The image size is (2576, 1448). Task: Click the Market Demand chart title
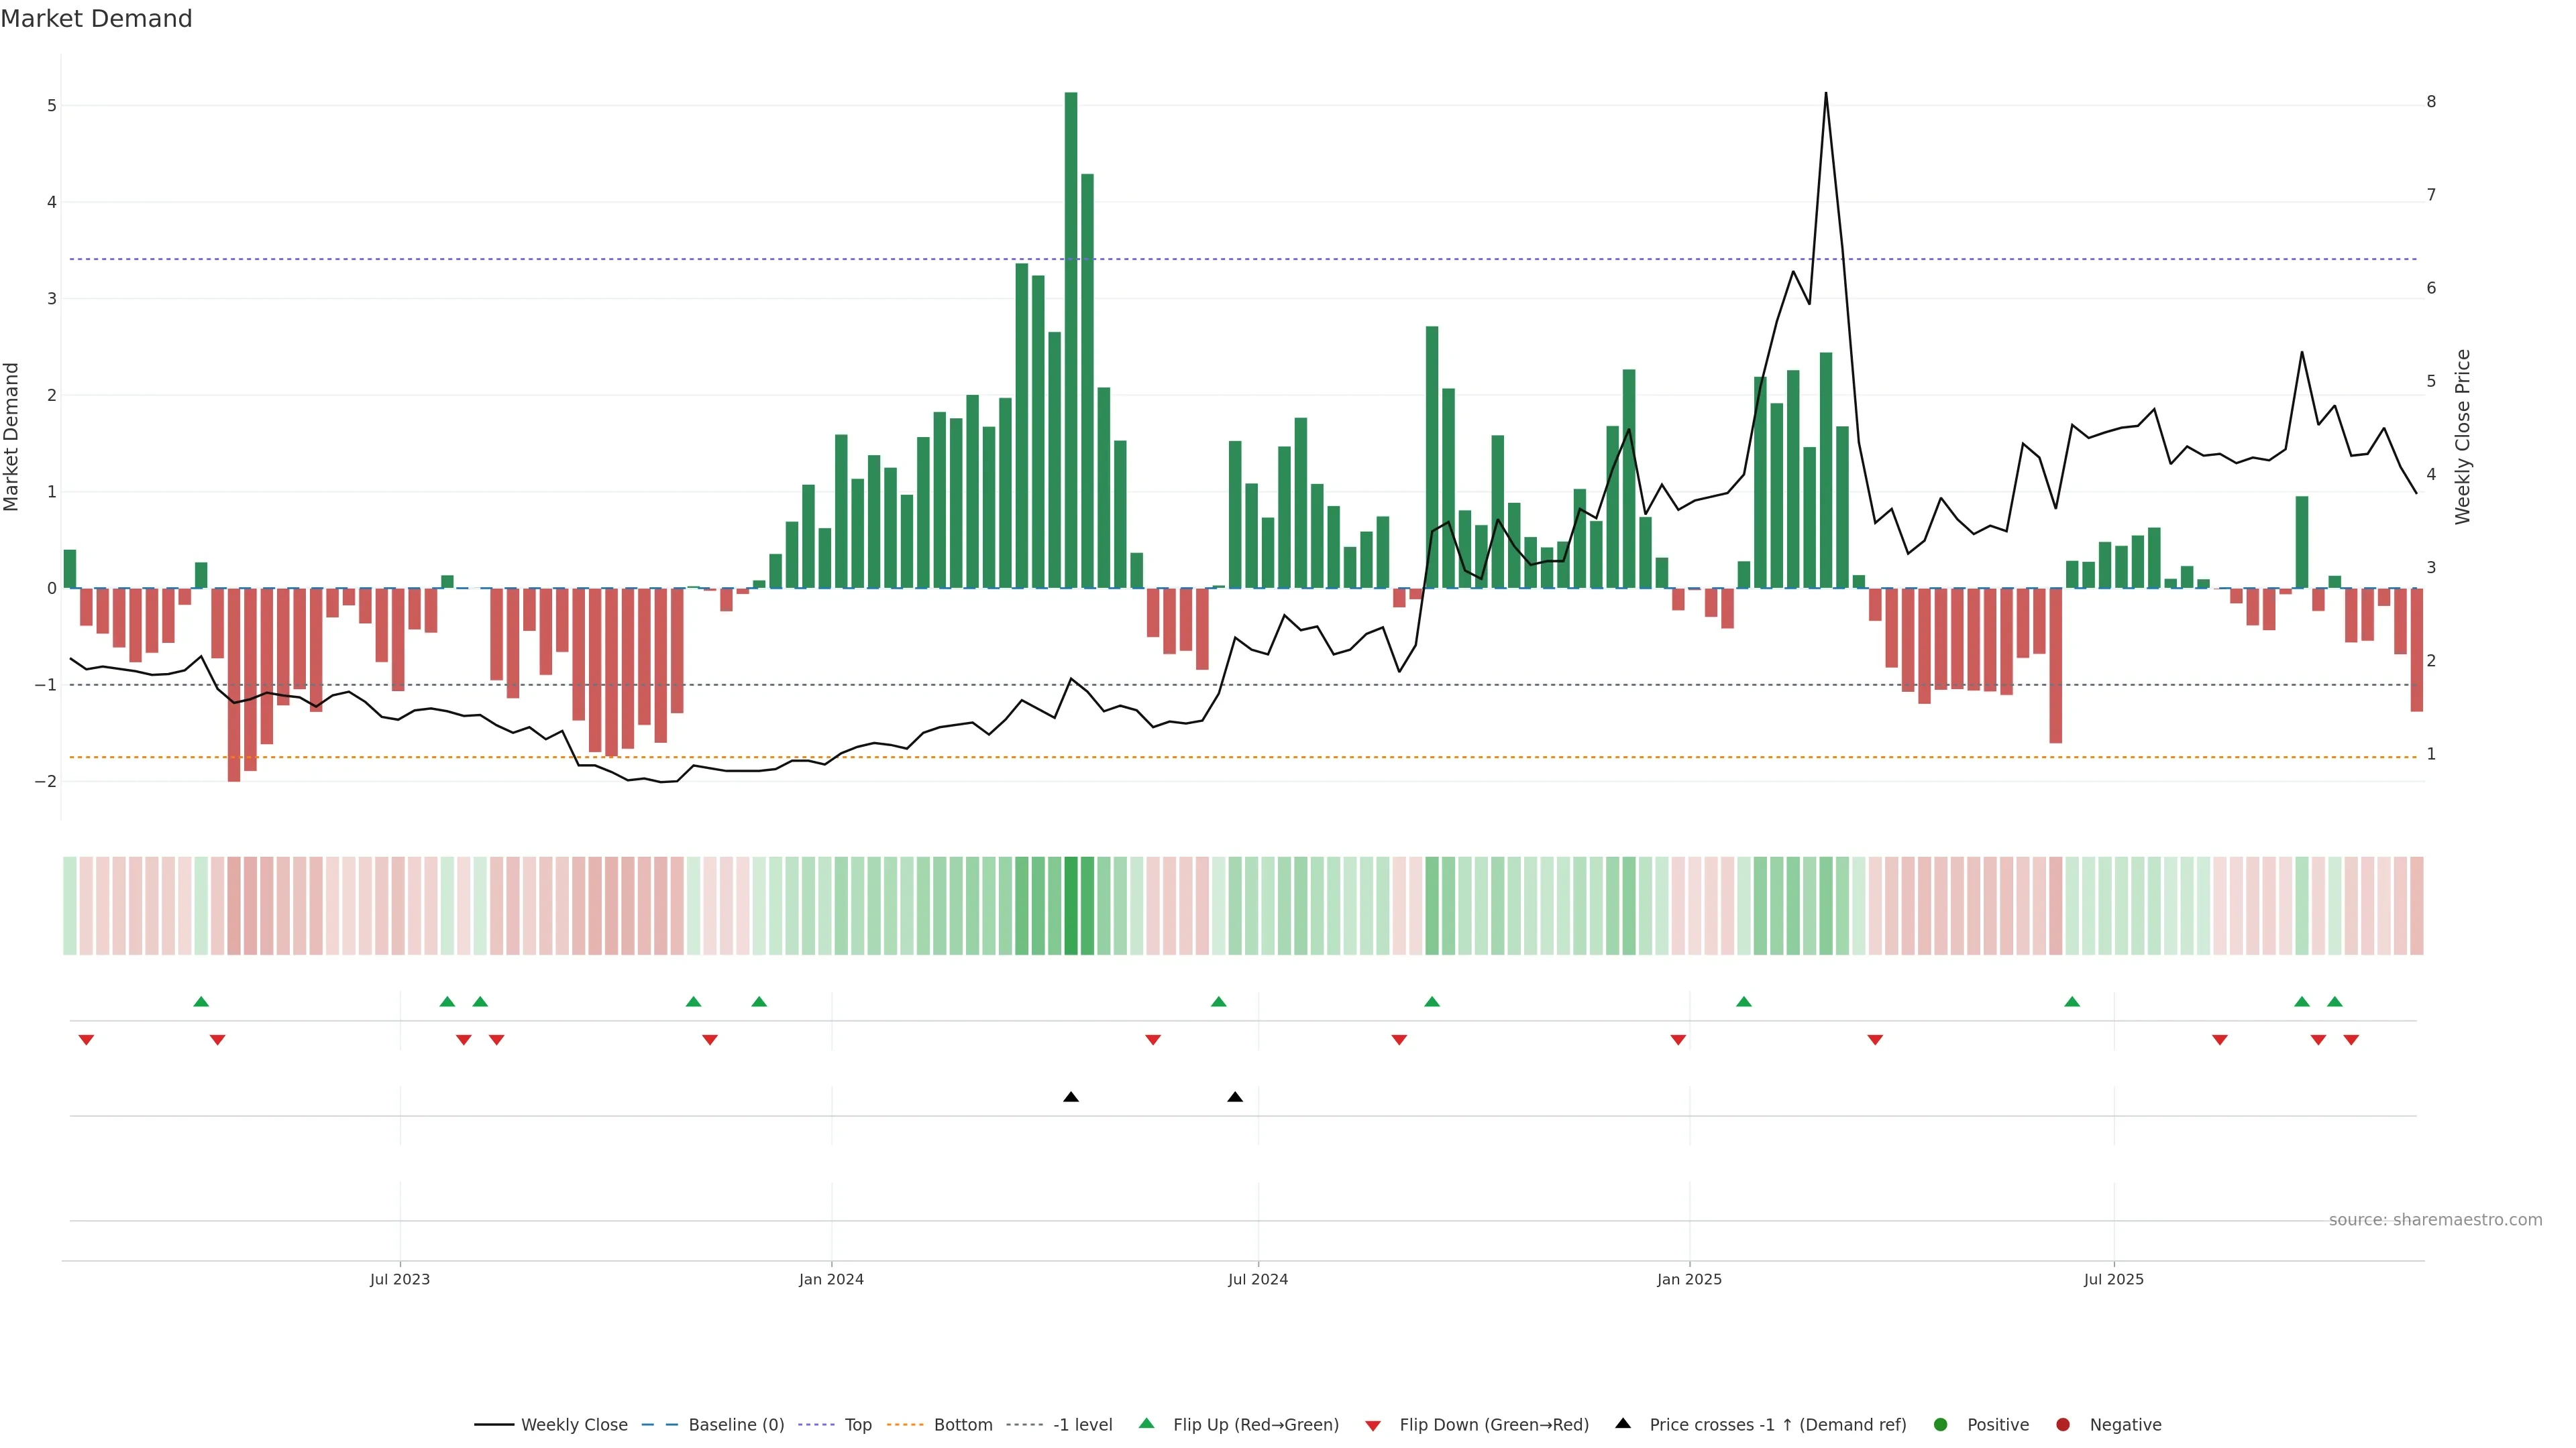96,19
